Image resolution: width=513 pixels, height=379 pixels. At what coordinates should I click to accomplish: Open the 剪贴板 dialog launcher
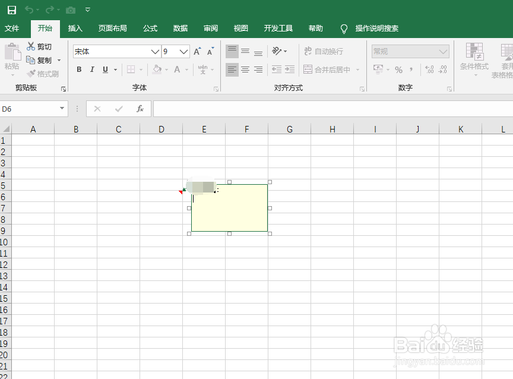pos(64,89)
